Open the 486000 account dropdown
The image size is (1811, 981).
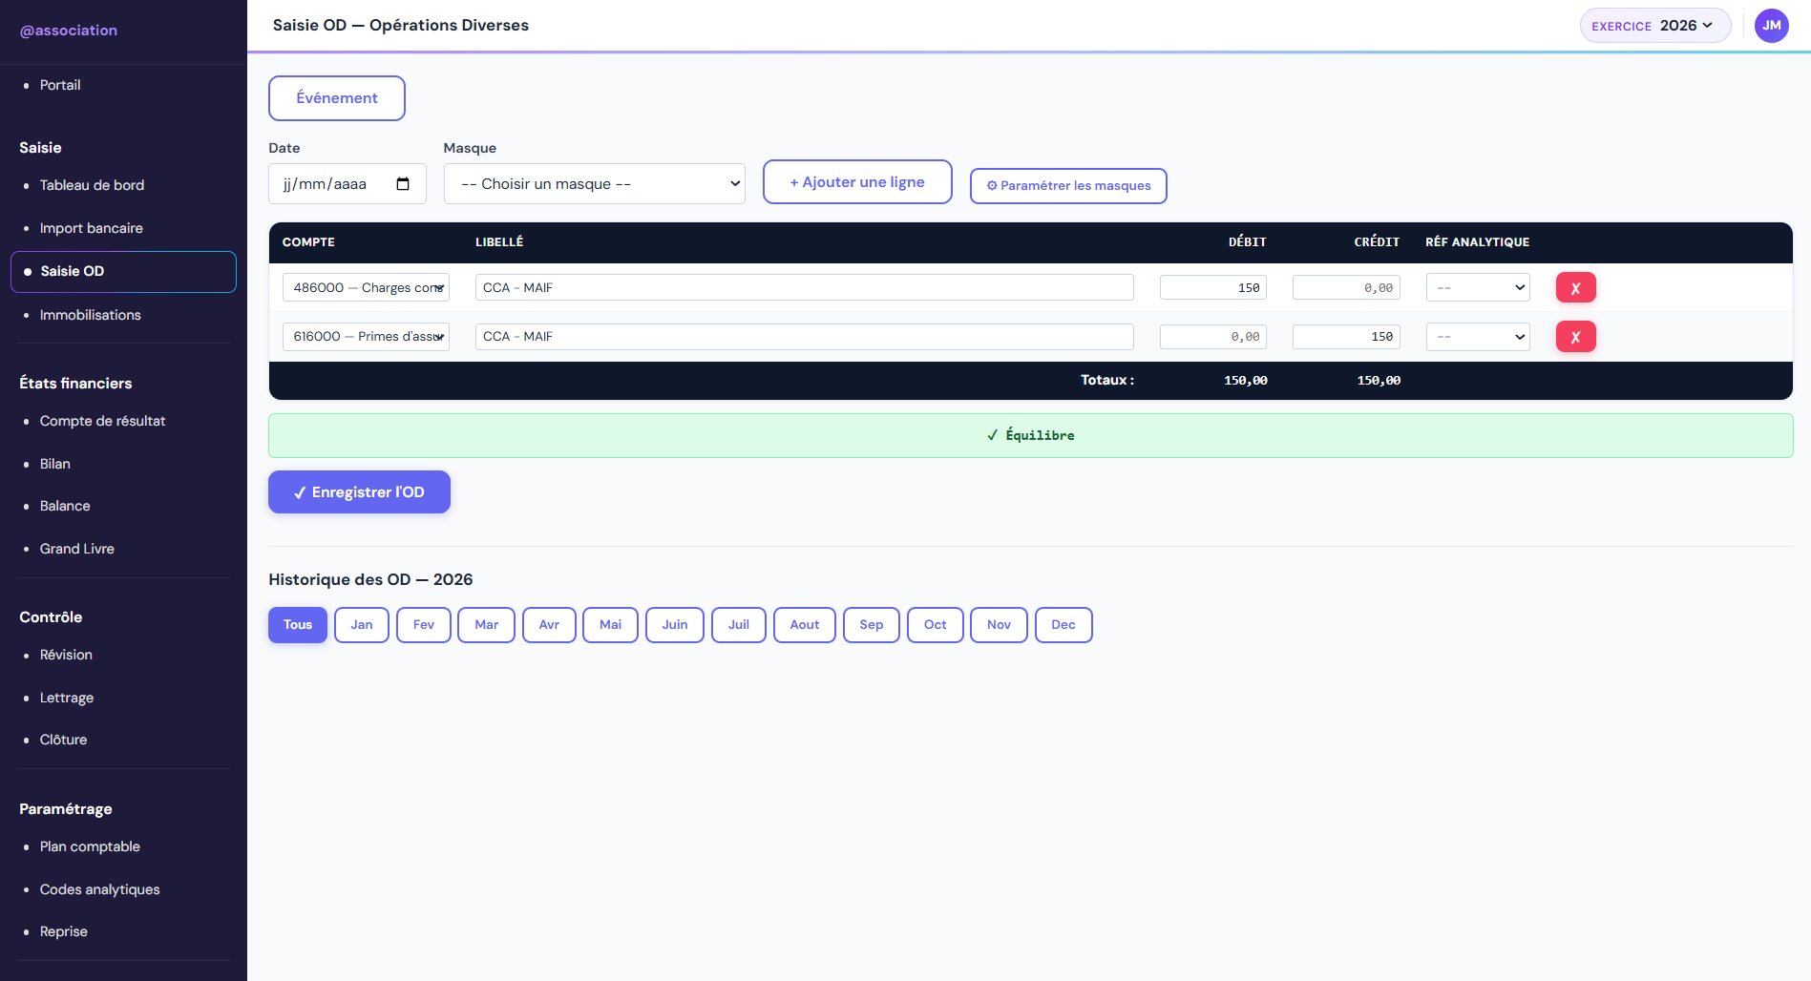pos(366,287)
